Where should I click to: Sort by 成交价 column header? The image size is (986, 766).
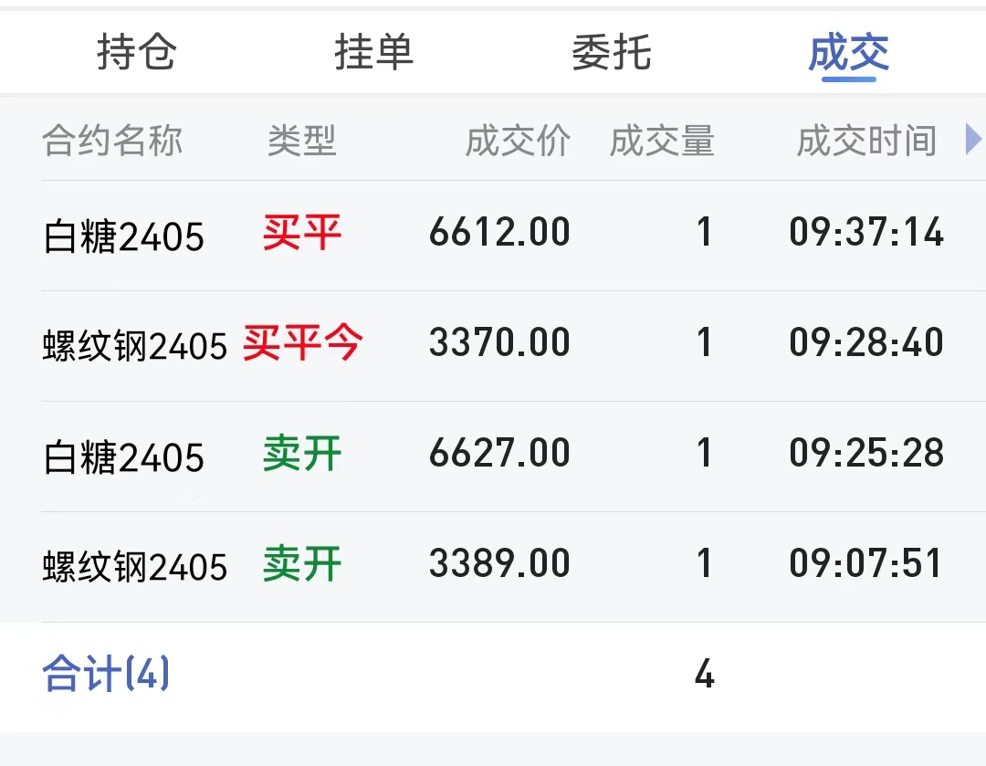pos(518,142)
